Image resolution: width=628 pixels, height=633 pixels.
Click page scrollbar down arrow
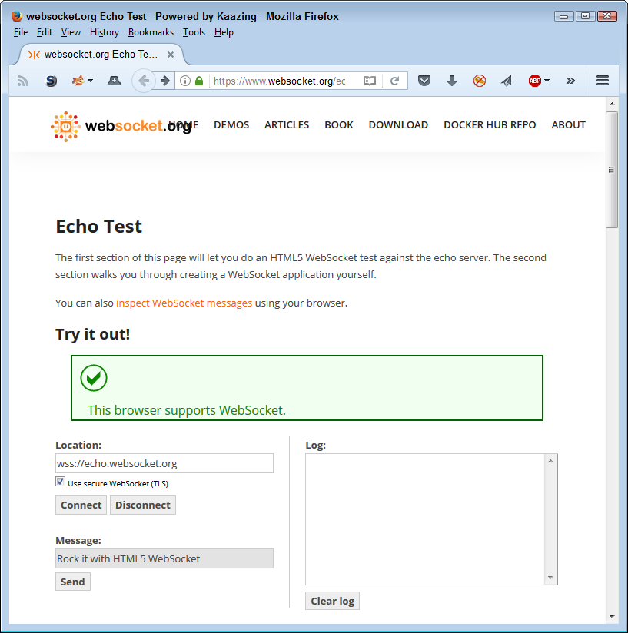point(612,617)
